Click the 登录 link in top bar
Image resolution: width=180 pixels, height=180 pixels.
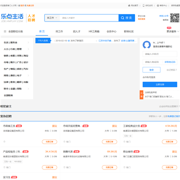22,5
